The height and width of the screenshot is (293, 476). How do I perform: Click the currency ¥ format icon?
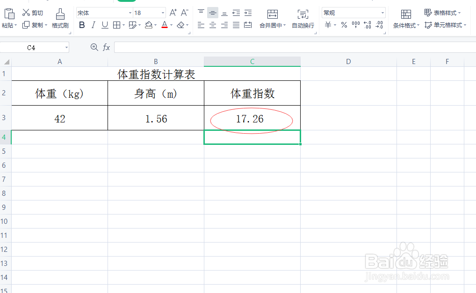(x=328, y=26)
